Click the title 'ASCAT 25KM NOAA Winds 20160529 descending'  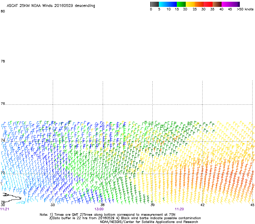click(51, 6)
